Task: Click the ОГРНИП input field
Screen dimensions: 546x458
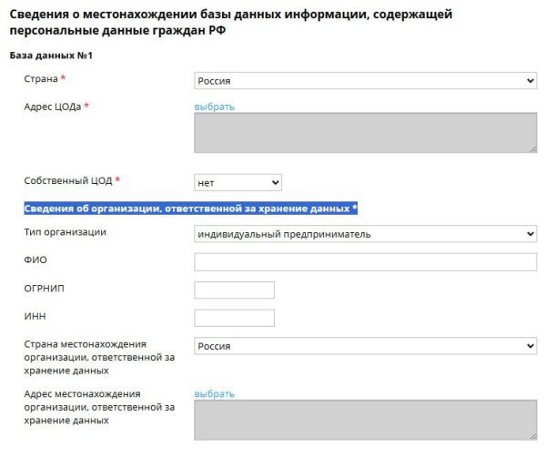Action: (235, 290)
